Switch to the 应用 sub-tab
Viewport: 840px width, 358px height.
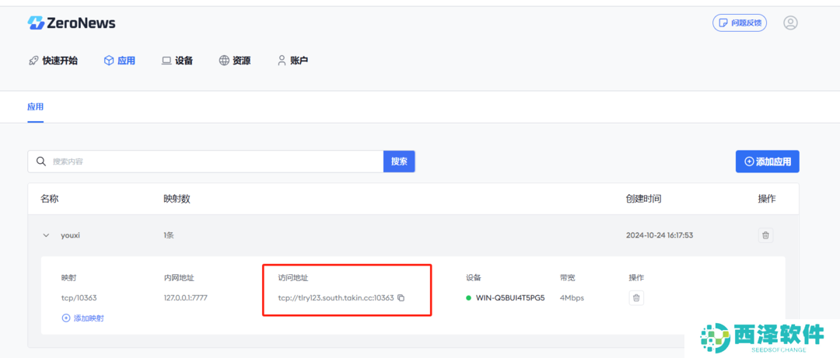coord(35,107)
